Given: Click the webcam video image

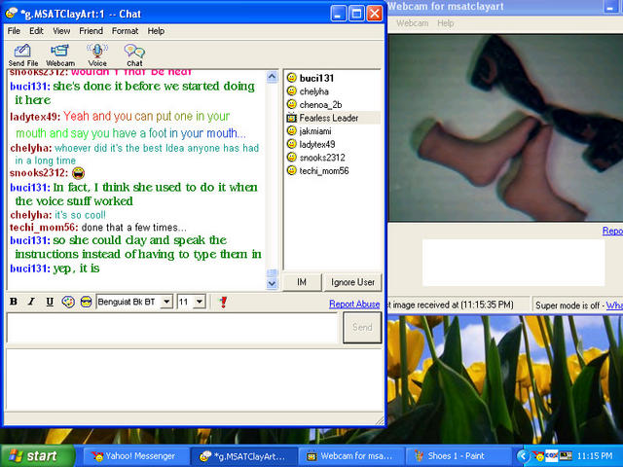Looking at the screenshot, I should pos(505,127).
